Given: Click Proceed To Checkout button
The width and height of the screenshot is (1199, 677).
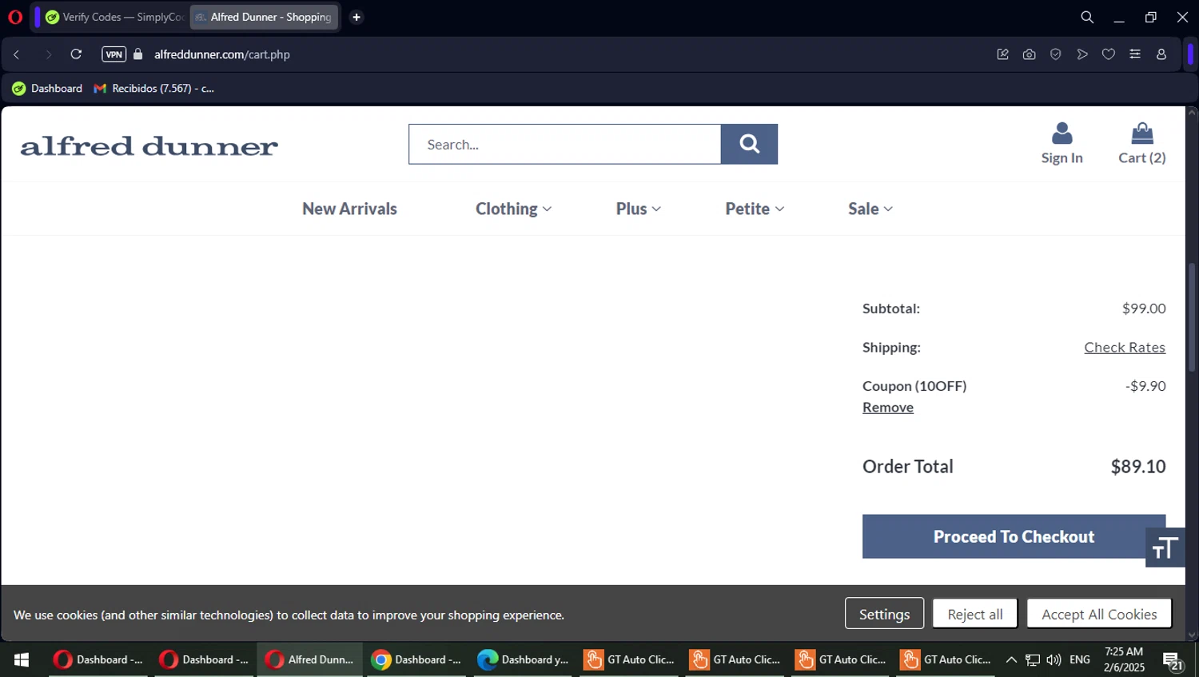Looking at the screenshot, I should pyautogui.click(x=1014, y=536).
